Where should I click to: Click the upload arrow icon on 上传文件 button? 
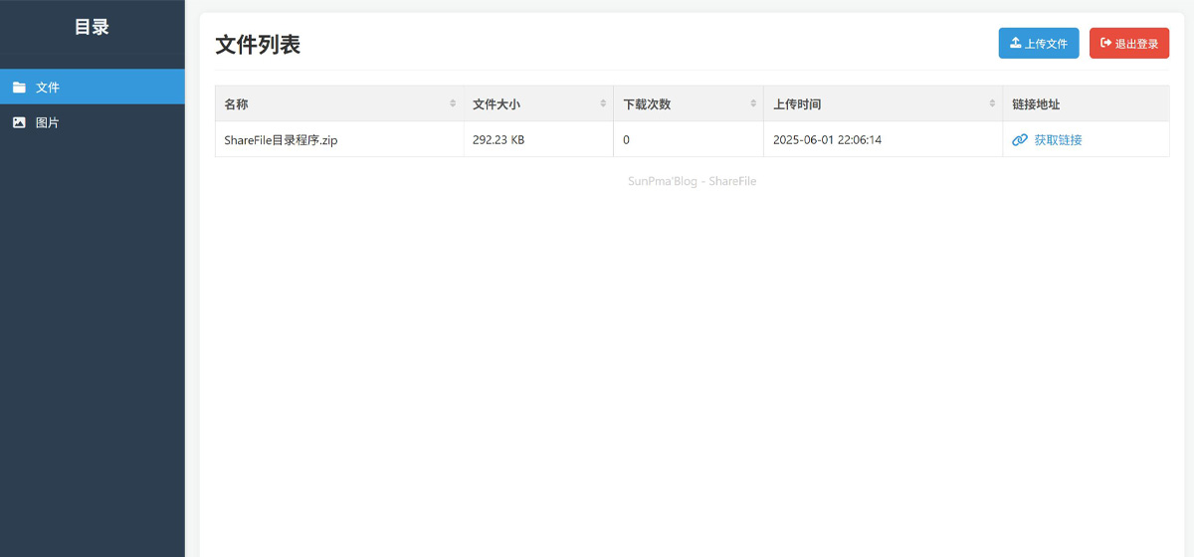point(1015,44)
